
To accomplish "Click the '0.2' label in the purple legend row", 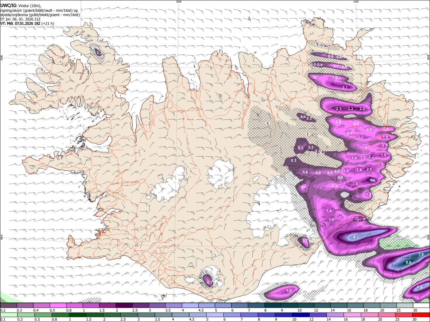I will click(3, 310).
